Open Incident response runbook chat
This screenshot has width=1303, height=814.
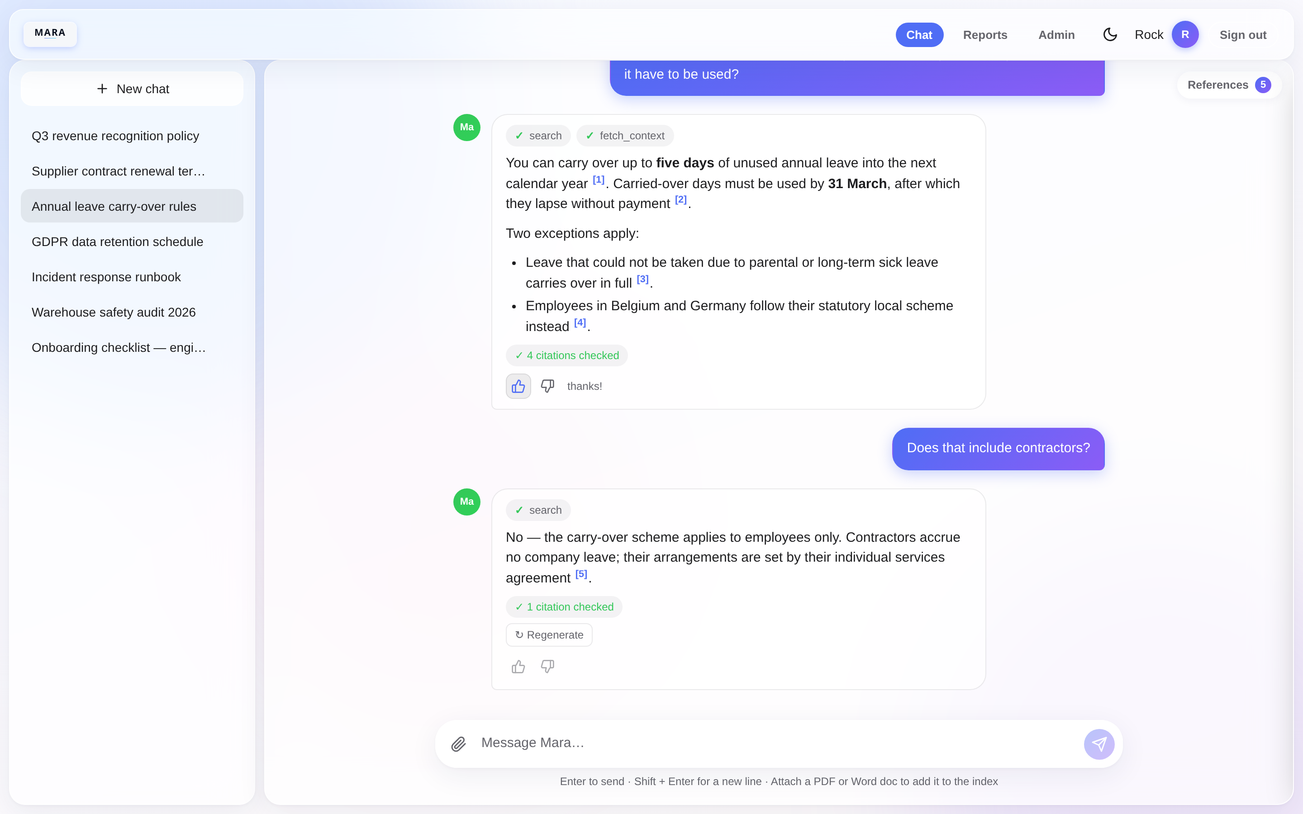132,277
